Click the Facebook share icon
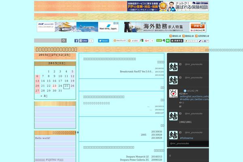 [76, 40]
